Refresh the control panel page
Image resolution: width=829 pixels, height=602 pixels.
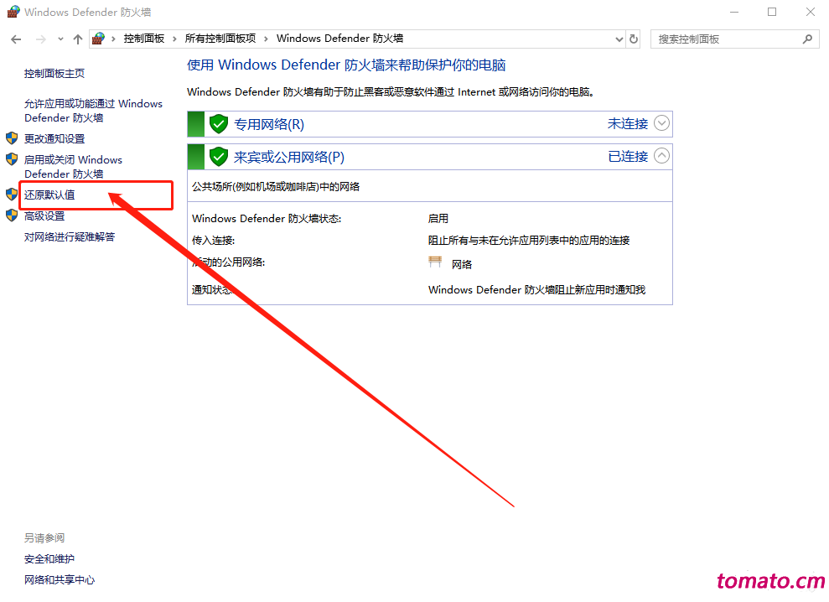[x=634, y=39]
